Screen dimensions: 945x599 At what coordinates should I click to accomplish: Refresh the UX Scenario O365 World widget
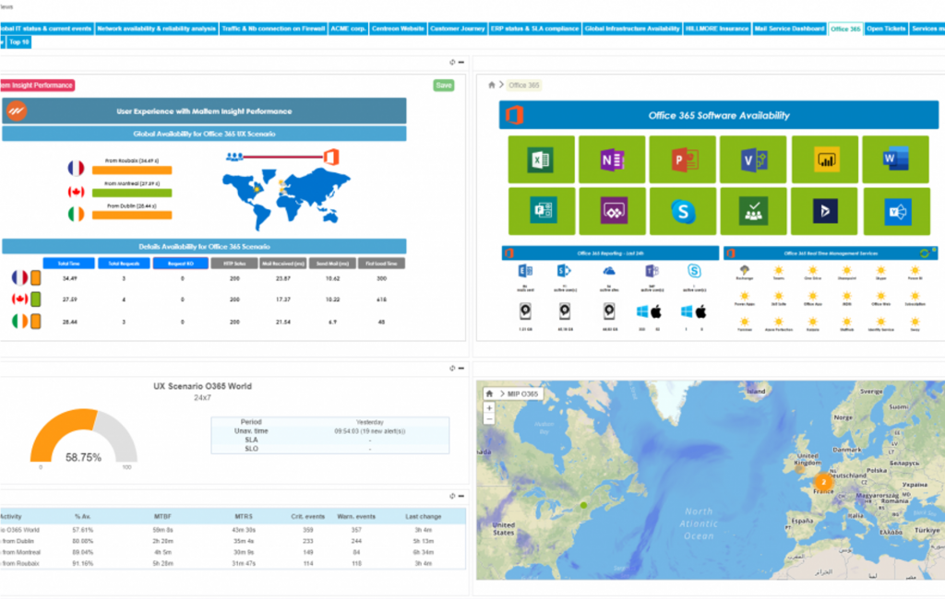[x=452, y=368]
